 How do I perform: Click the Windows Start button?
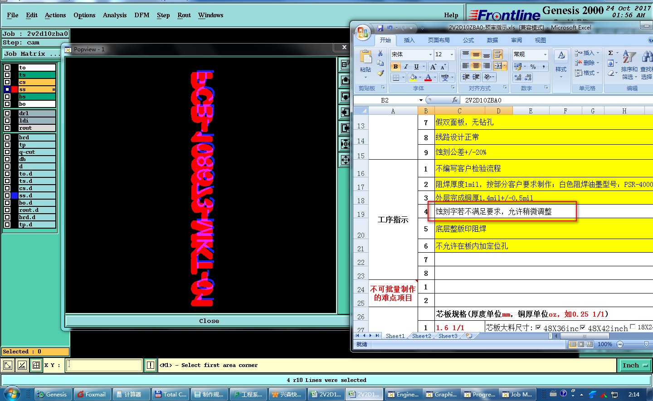coord(12,394)
